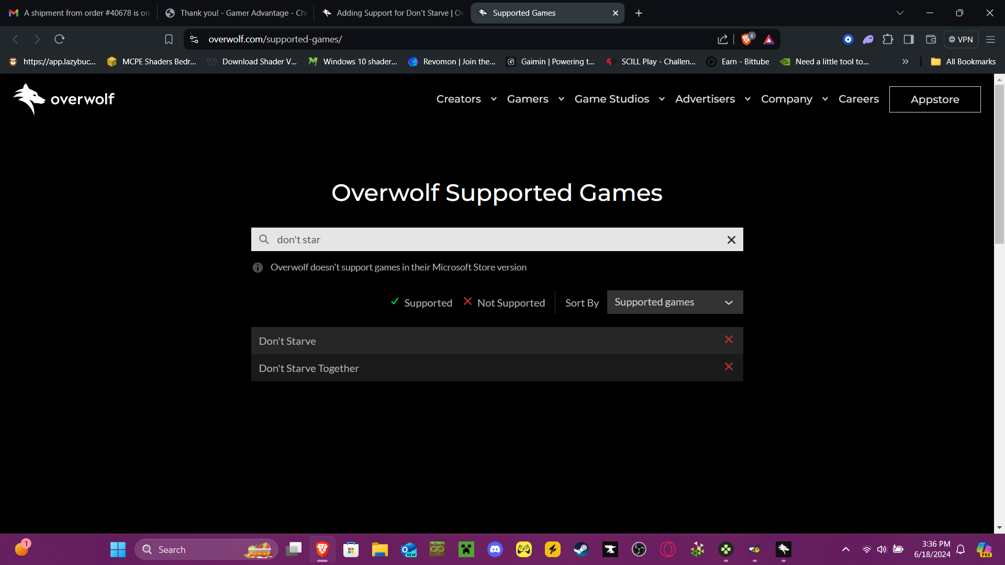The width and height of the screenshot is (1005, 565).
Task: Open Download Shader V... bookmark
Action: click(x=252, y=62)
